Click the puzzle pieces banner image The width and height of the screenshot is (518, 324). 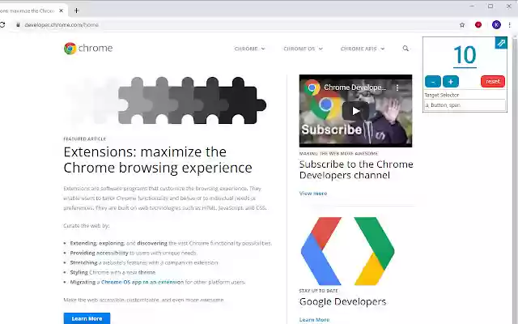[x=165, y=100]
